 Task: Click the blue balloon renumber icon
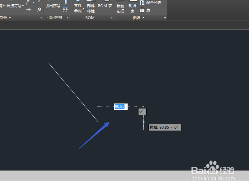click(66, 2)
